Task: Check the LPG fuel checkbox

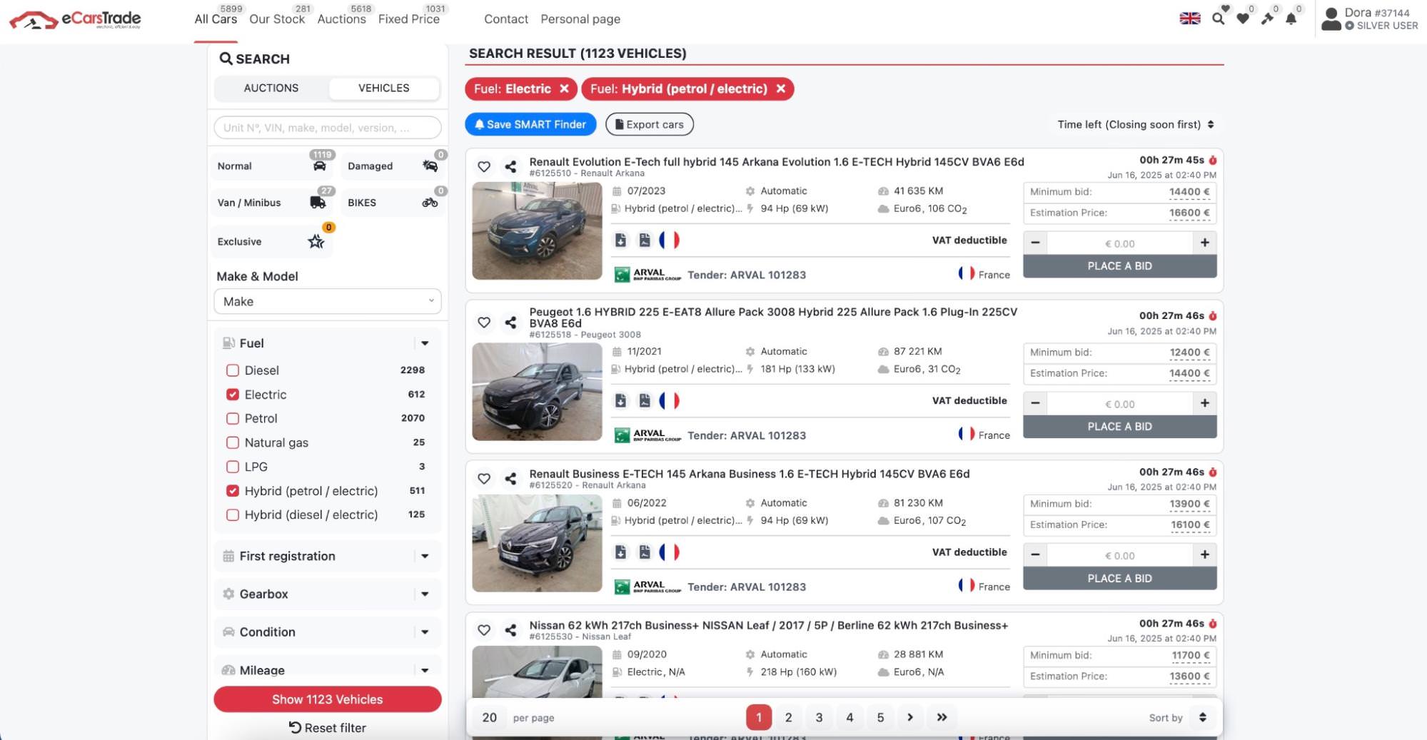Action: 233,467
